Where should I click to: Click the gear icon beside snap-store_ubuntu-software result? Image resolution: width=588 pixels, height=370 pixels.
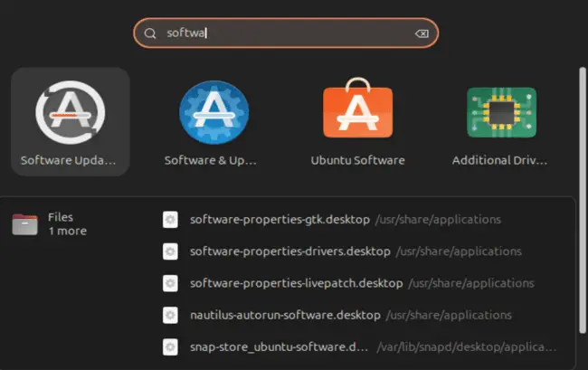point(170,347)
